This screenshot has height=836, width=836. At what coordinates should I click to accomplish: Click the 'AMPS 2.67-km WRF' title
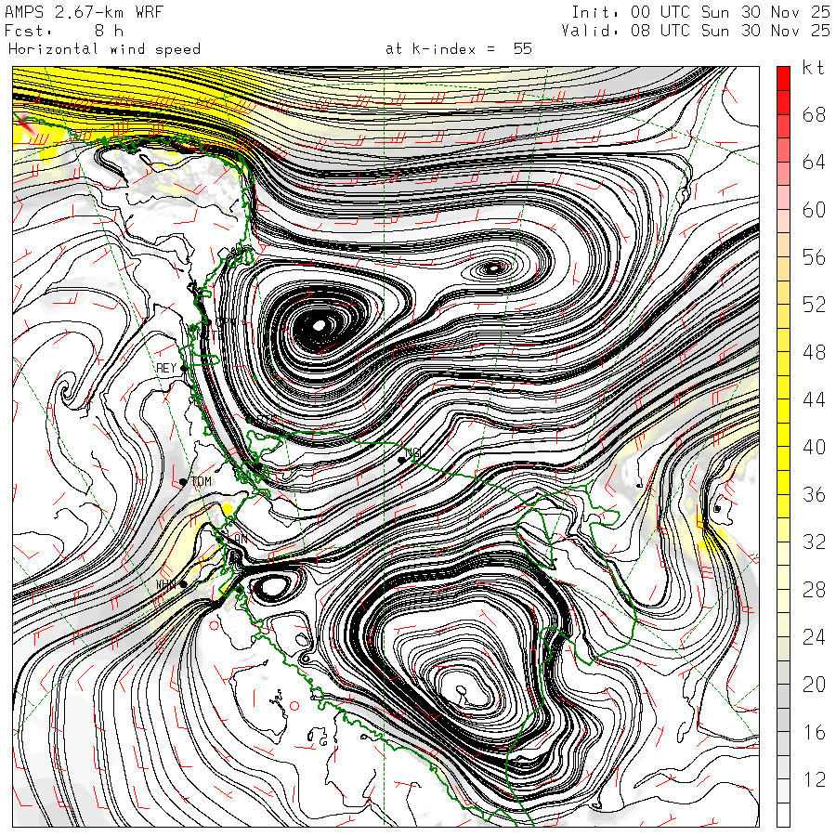pos(71,12)
